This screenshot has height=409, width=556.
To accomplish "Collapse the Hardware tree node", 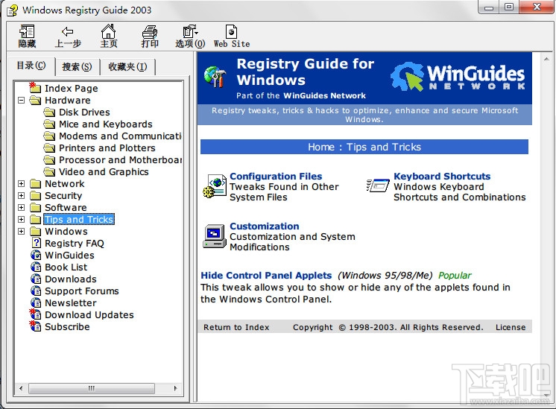I will [22, 101].
